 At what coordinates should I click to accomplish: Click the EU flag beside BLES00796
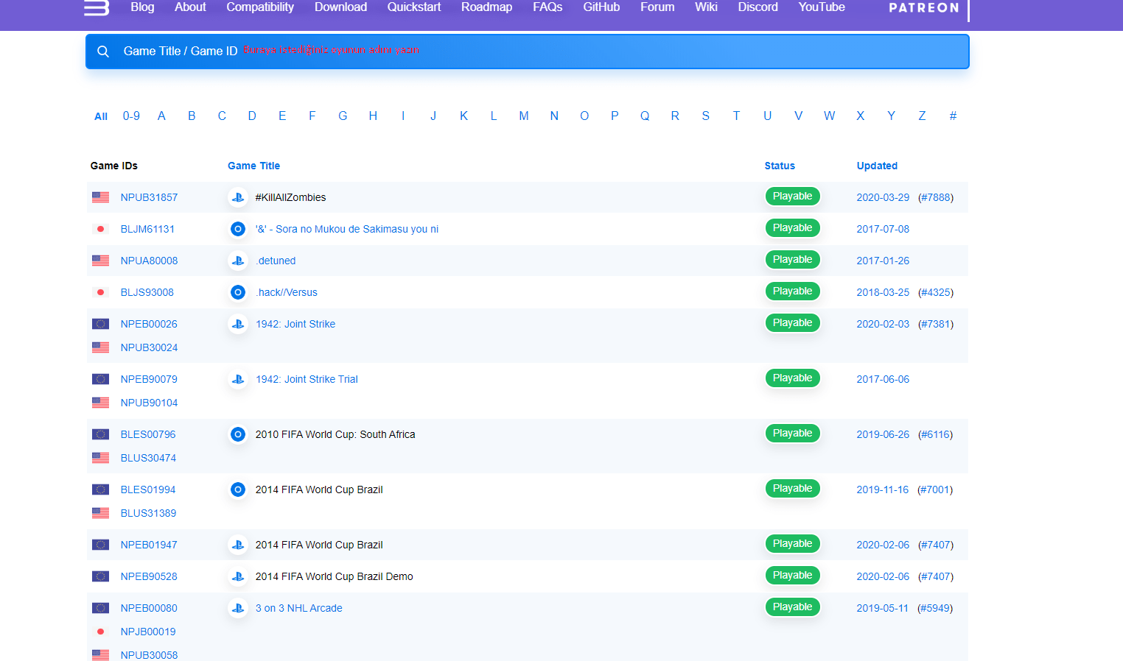100,434
